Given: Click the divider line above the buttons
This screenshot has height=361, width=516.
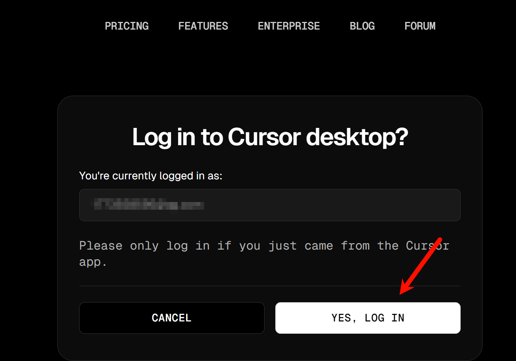Looking at the screenshot, I should point(270,286).
